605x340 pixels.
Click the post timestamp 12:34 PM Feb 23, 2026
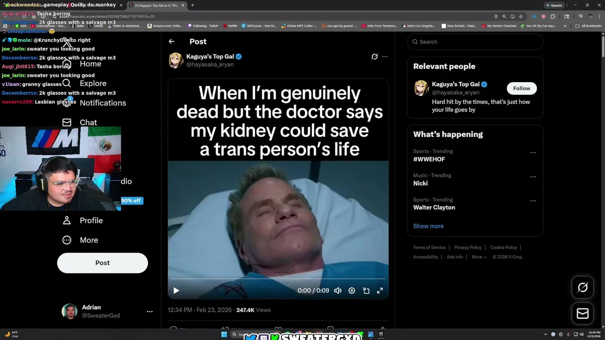pyautogui.click(x=199, y=310)
